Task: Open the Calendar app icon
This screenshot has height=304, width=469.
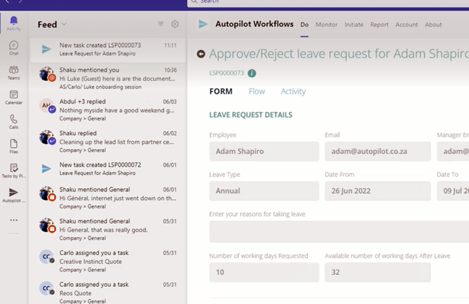Action: point(14,97)
